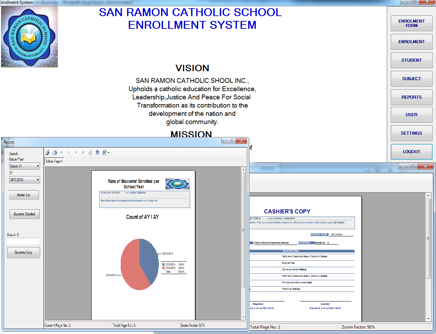Maximize the Reports window

coord(232,140)
